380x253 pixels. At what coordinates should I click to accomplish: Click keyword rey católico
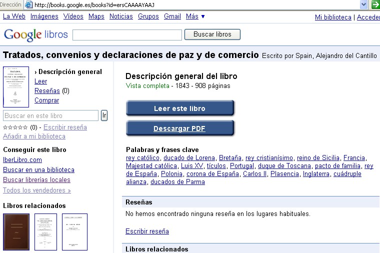142,158
